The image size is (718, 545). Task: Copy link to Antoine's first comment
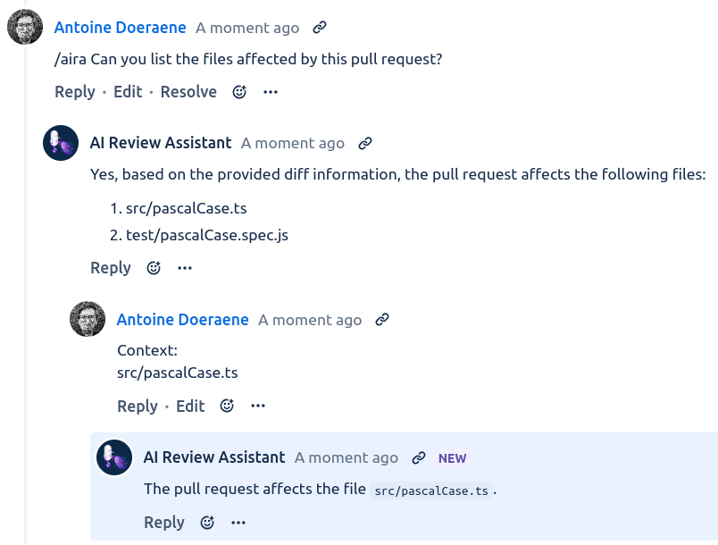click(x=320, y=28)
